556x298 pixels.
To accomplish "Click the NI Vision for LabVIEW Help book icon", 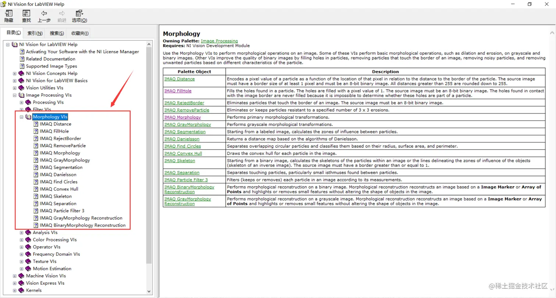I will 15,44.
